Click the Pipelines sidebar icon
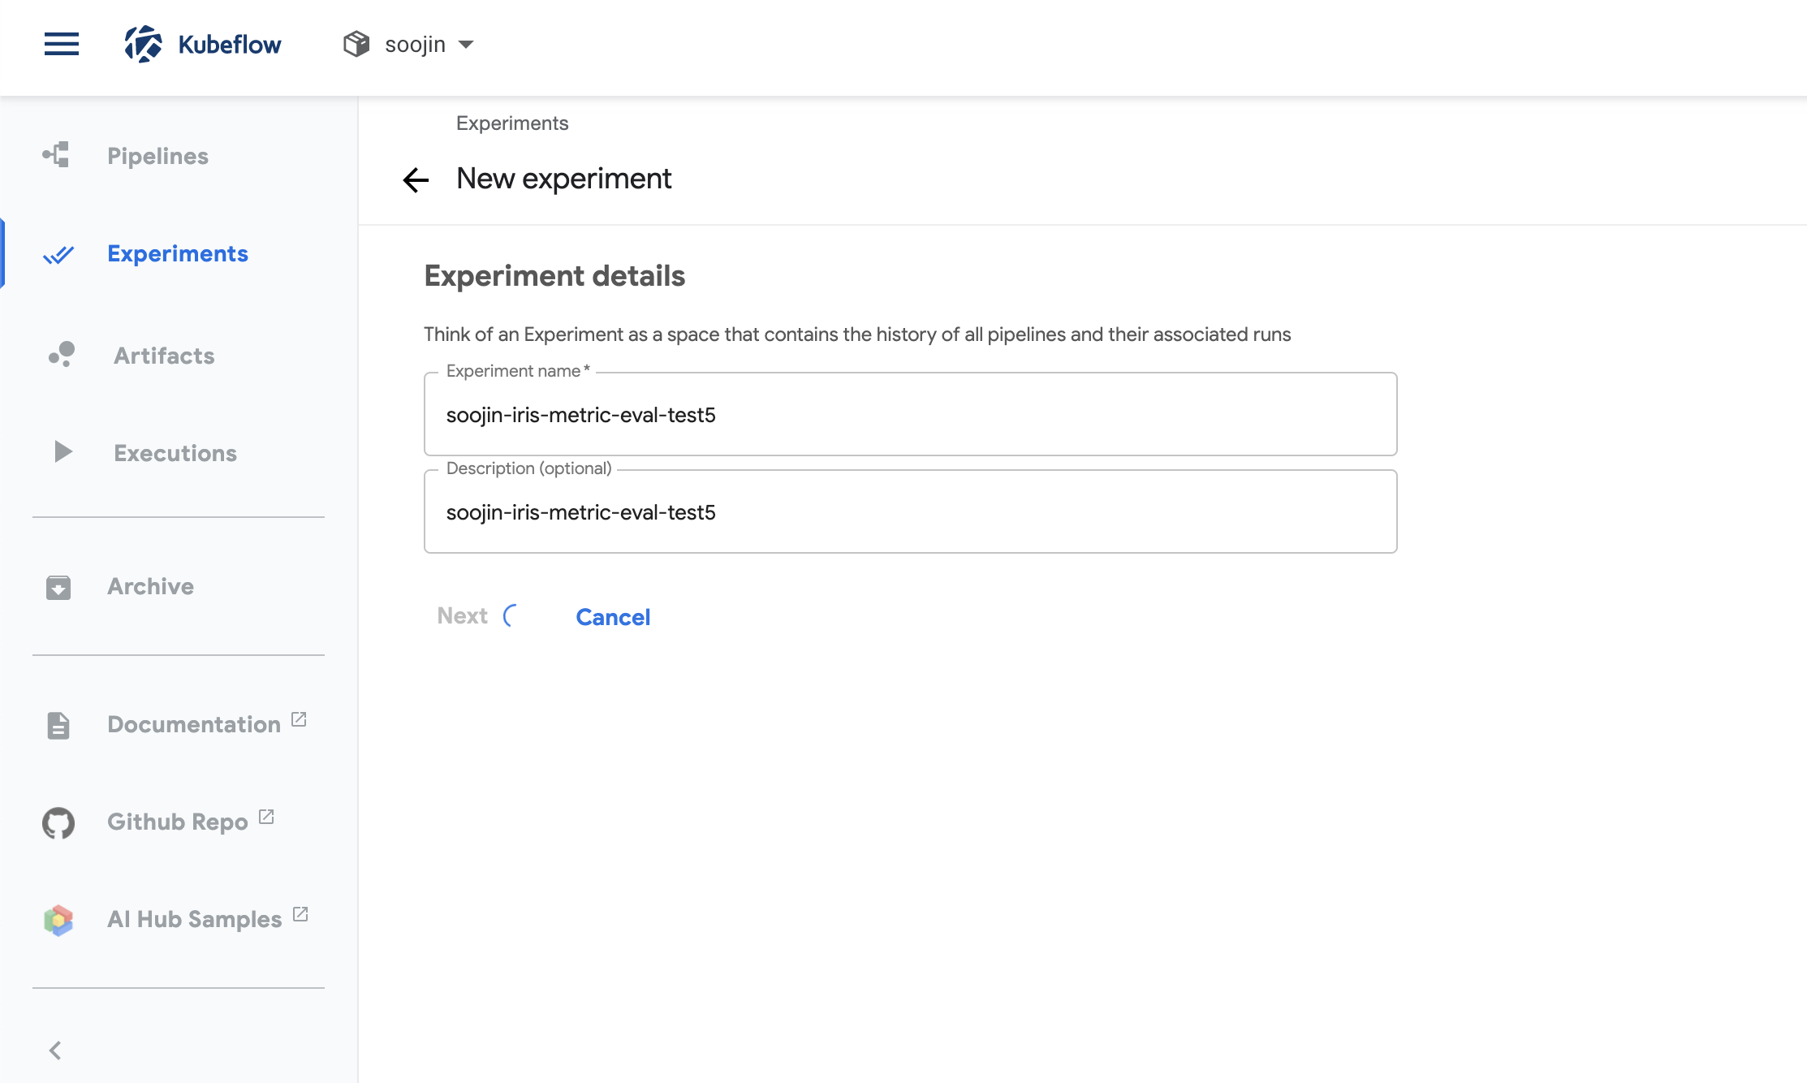The width and height of the screenshot is (1807, 1083). point(56,155)
